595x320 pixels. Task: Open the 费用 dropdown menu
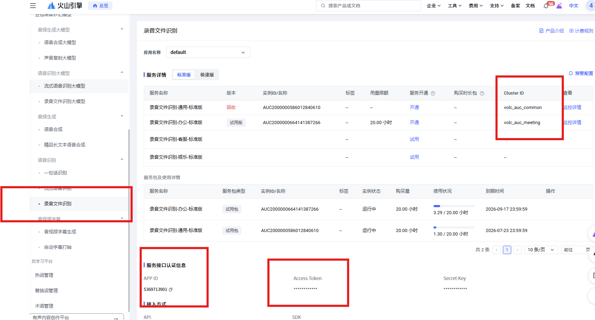pyautogui.click(x=476, y=6)
